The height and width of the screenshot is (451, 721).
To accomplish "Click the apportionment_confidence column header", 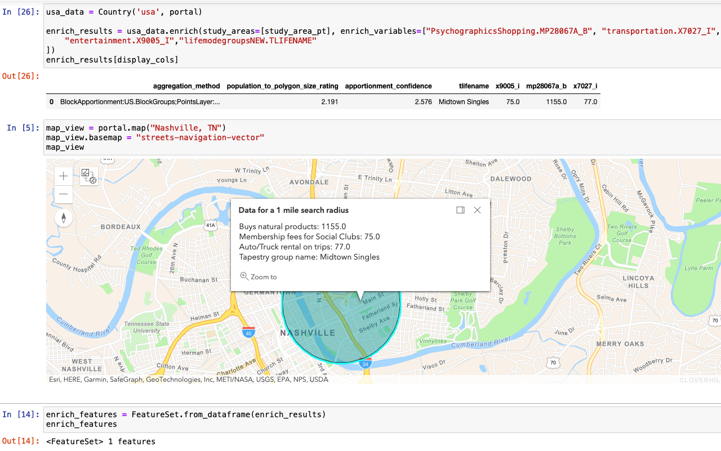I will (388, 86).
